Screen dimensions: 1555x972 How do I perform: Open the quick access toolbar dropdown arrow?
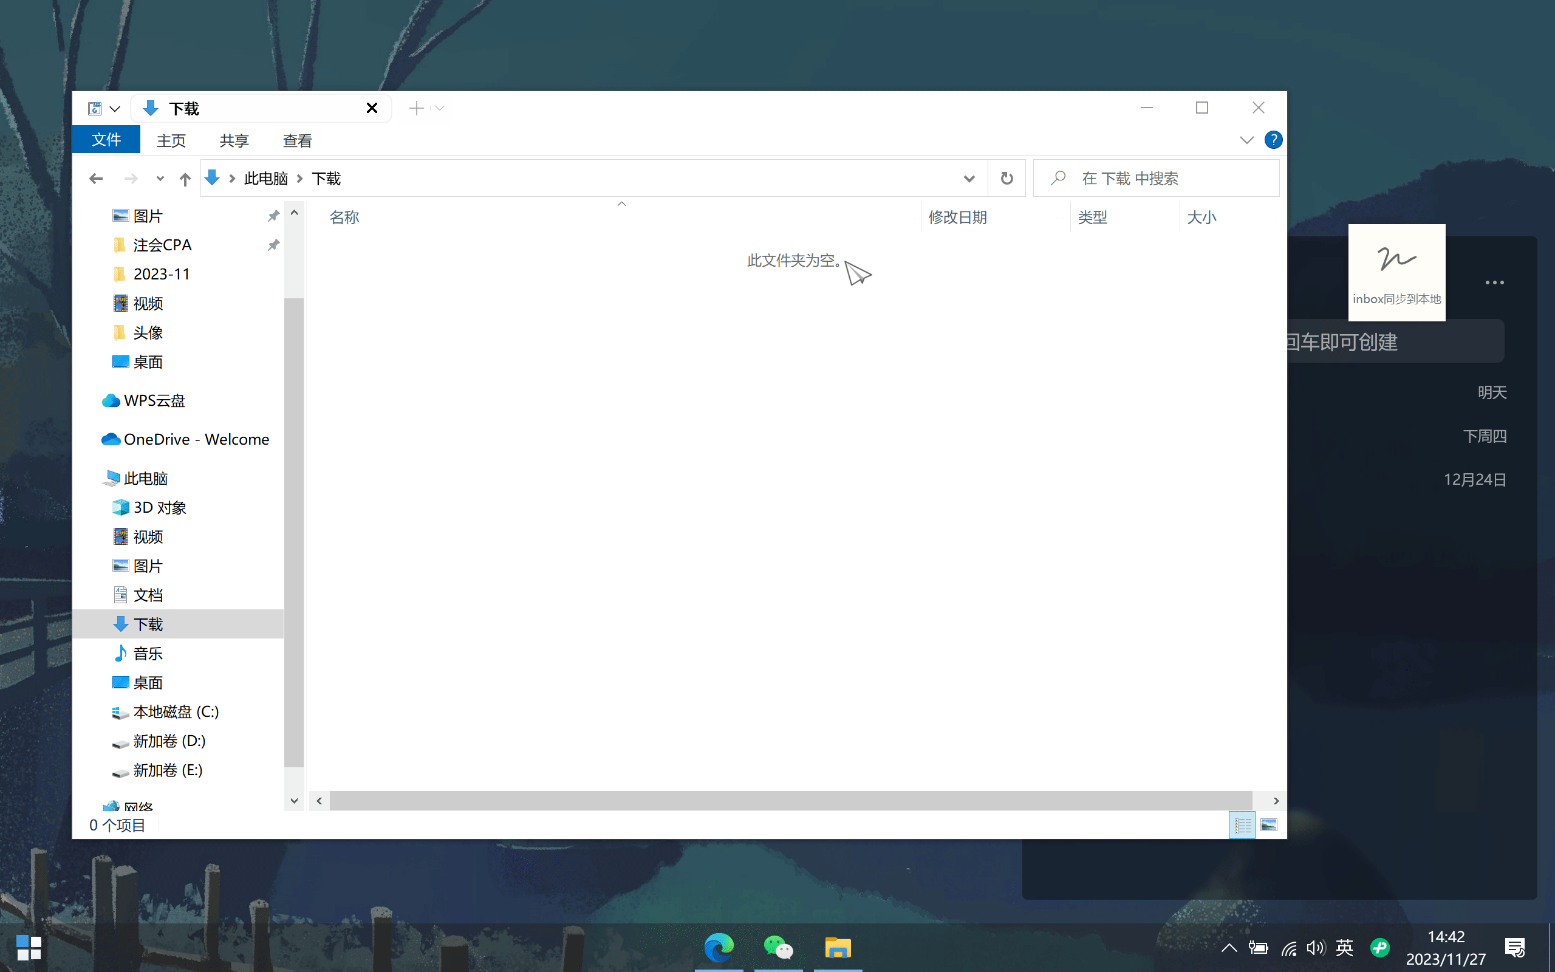pos(115,109)
